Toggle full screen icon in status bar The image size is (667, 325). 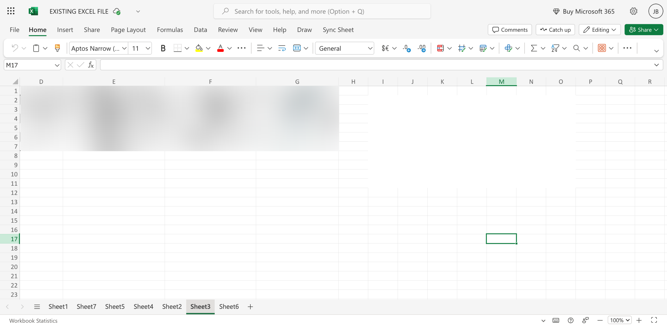654,320
